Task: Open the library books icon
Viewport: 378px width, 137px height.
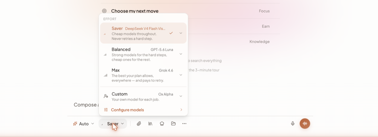Action: point(150,124)
